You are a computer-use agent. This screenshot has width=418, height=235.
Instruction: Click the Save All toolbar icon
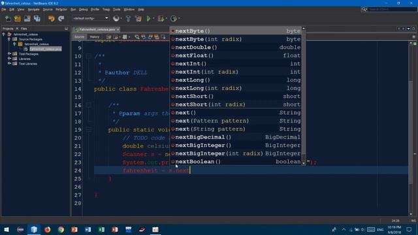coord(37,18)
